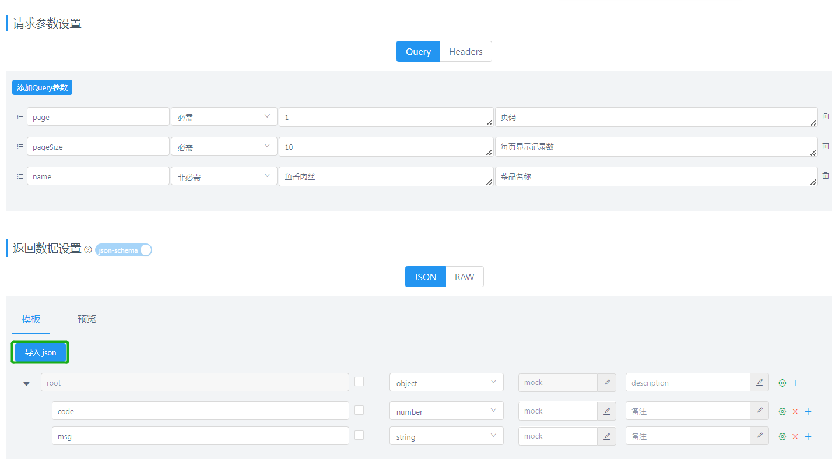Select JSON response format tab
The image size is (832, 459).
[x=426, y=277]
